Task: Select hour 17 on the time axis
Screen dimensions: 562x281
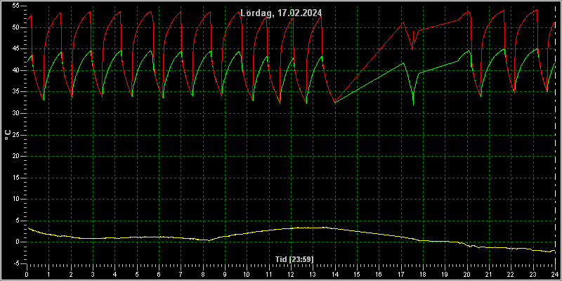Action: tap(400, 275)
